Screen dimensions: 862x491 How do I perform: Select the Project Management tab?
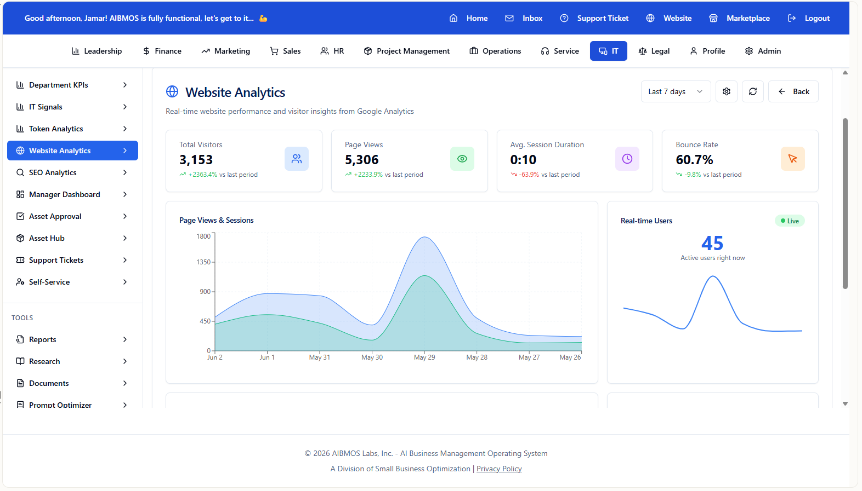point(406,51)
